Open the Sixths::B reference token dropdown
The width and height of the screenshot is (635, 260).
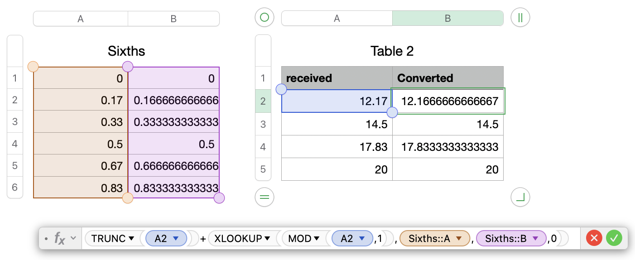pos(535,238)
